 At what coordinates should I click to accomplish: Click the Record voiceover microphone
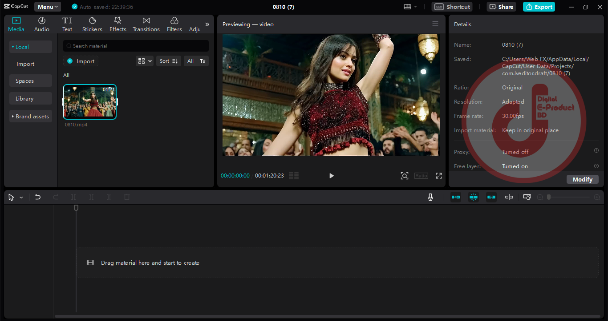(430, 197)
